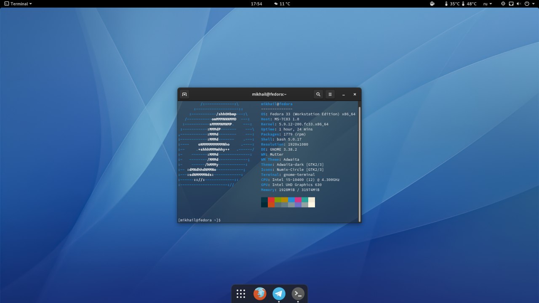539x303 pixels.
Task: Click the Theme Adwaita-dark line
Action: pos(292,165)
